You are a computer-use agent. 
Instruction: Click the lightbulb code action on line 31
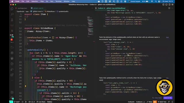tap(26, 86)
